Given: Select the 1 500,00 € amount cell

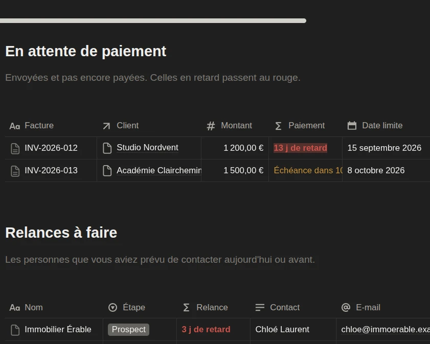Looking at the screenshot, I should point(235,171).
